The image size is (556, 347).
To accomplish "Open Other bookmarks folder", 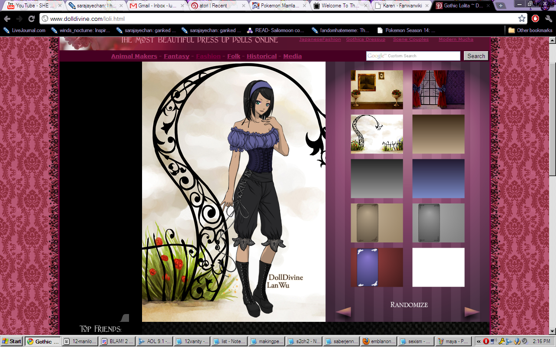I will coord(530,30).
